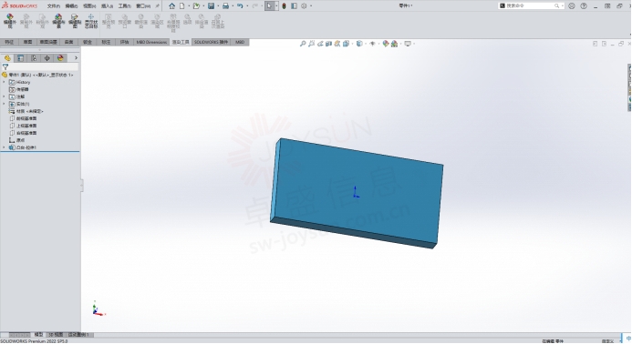Viewport: 632px width, 344px height.
Task: Expand the History node in the tree
Action: pyautogui.click(x=5, y=82)
